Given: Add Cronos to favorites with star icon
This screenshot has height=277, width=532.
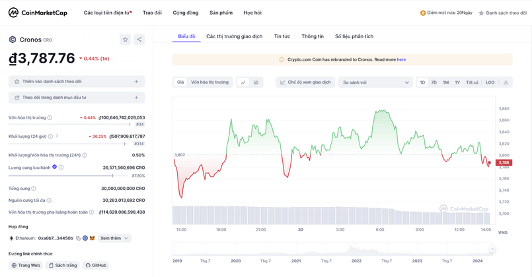Looking at the screenshot, I should pos(125,40).
